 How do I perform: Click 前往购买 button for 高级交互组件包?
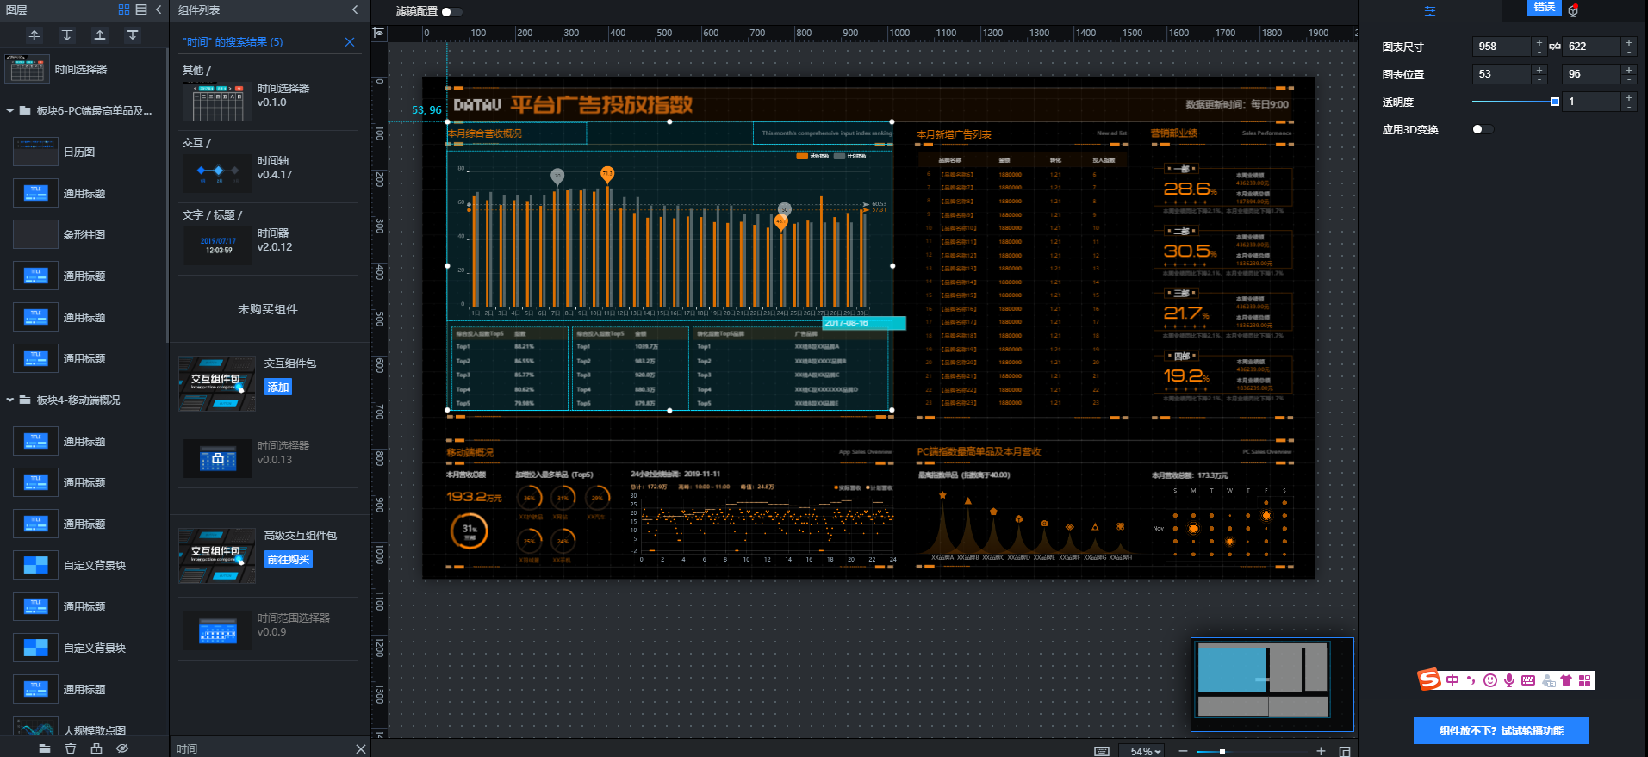pos(289,560)
